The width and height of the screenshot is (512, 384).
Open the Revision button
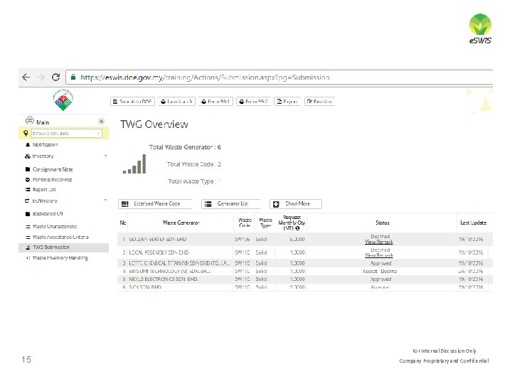click(x=319, y=102)
